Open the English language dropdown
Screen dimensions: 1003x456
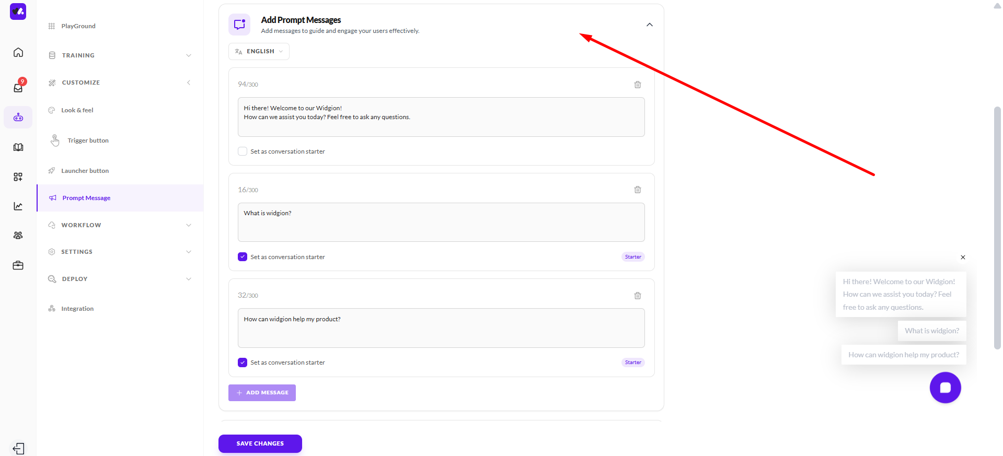(x=259, y=52)
